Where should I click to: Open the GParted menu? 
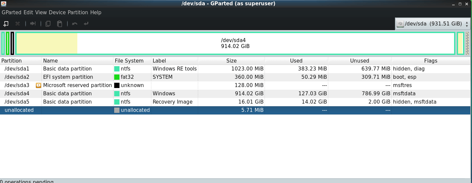pos(12,13)
